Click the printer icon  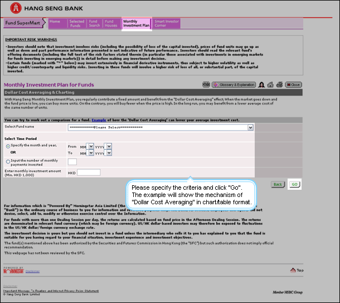(x=279, y=85)
